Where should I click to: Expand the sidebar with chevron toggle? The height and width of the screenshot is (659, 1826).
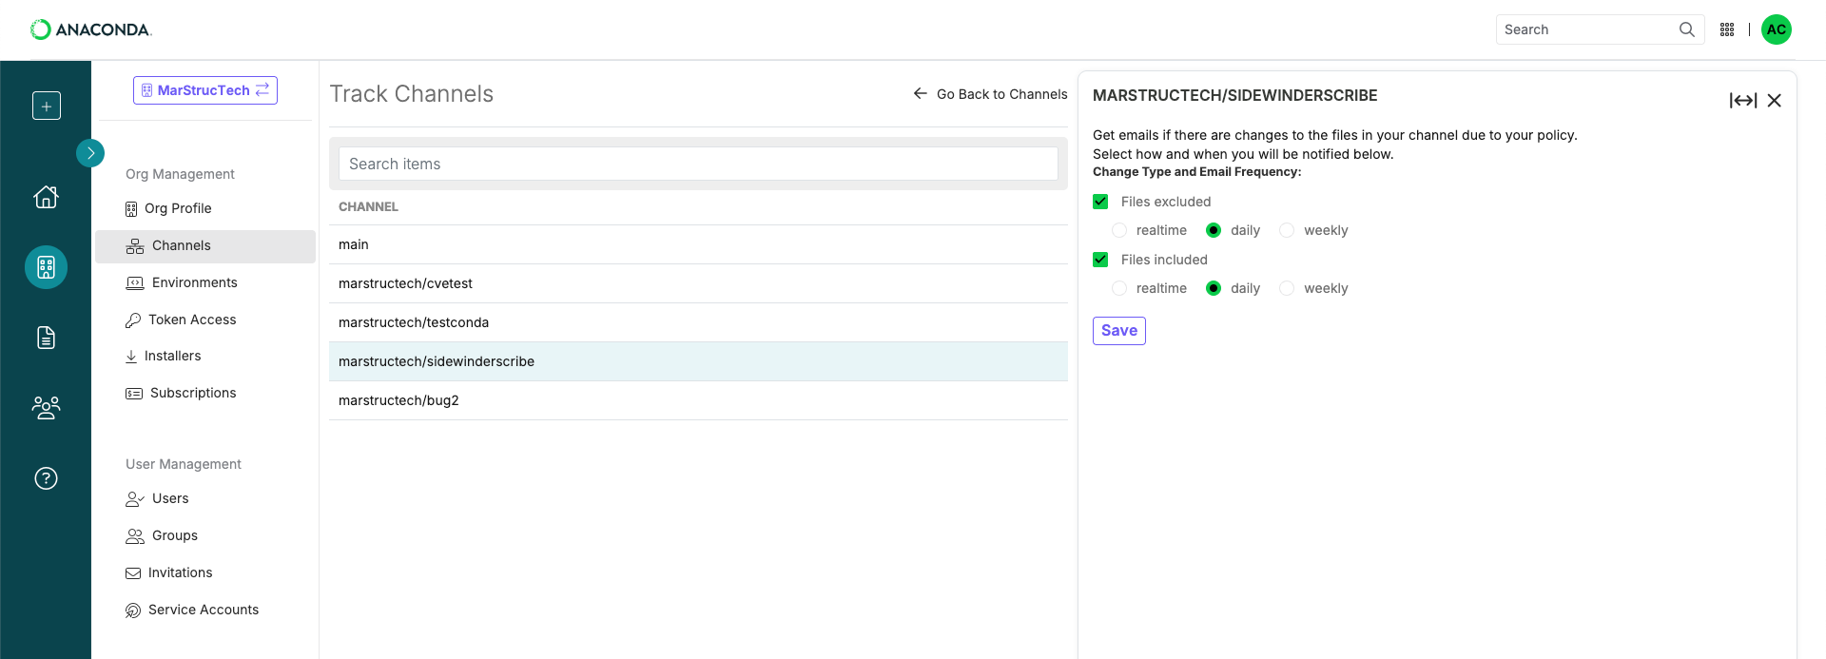pyautogui.click(x=90, y=153)
